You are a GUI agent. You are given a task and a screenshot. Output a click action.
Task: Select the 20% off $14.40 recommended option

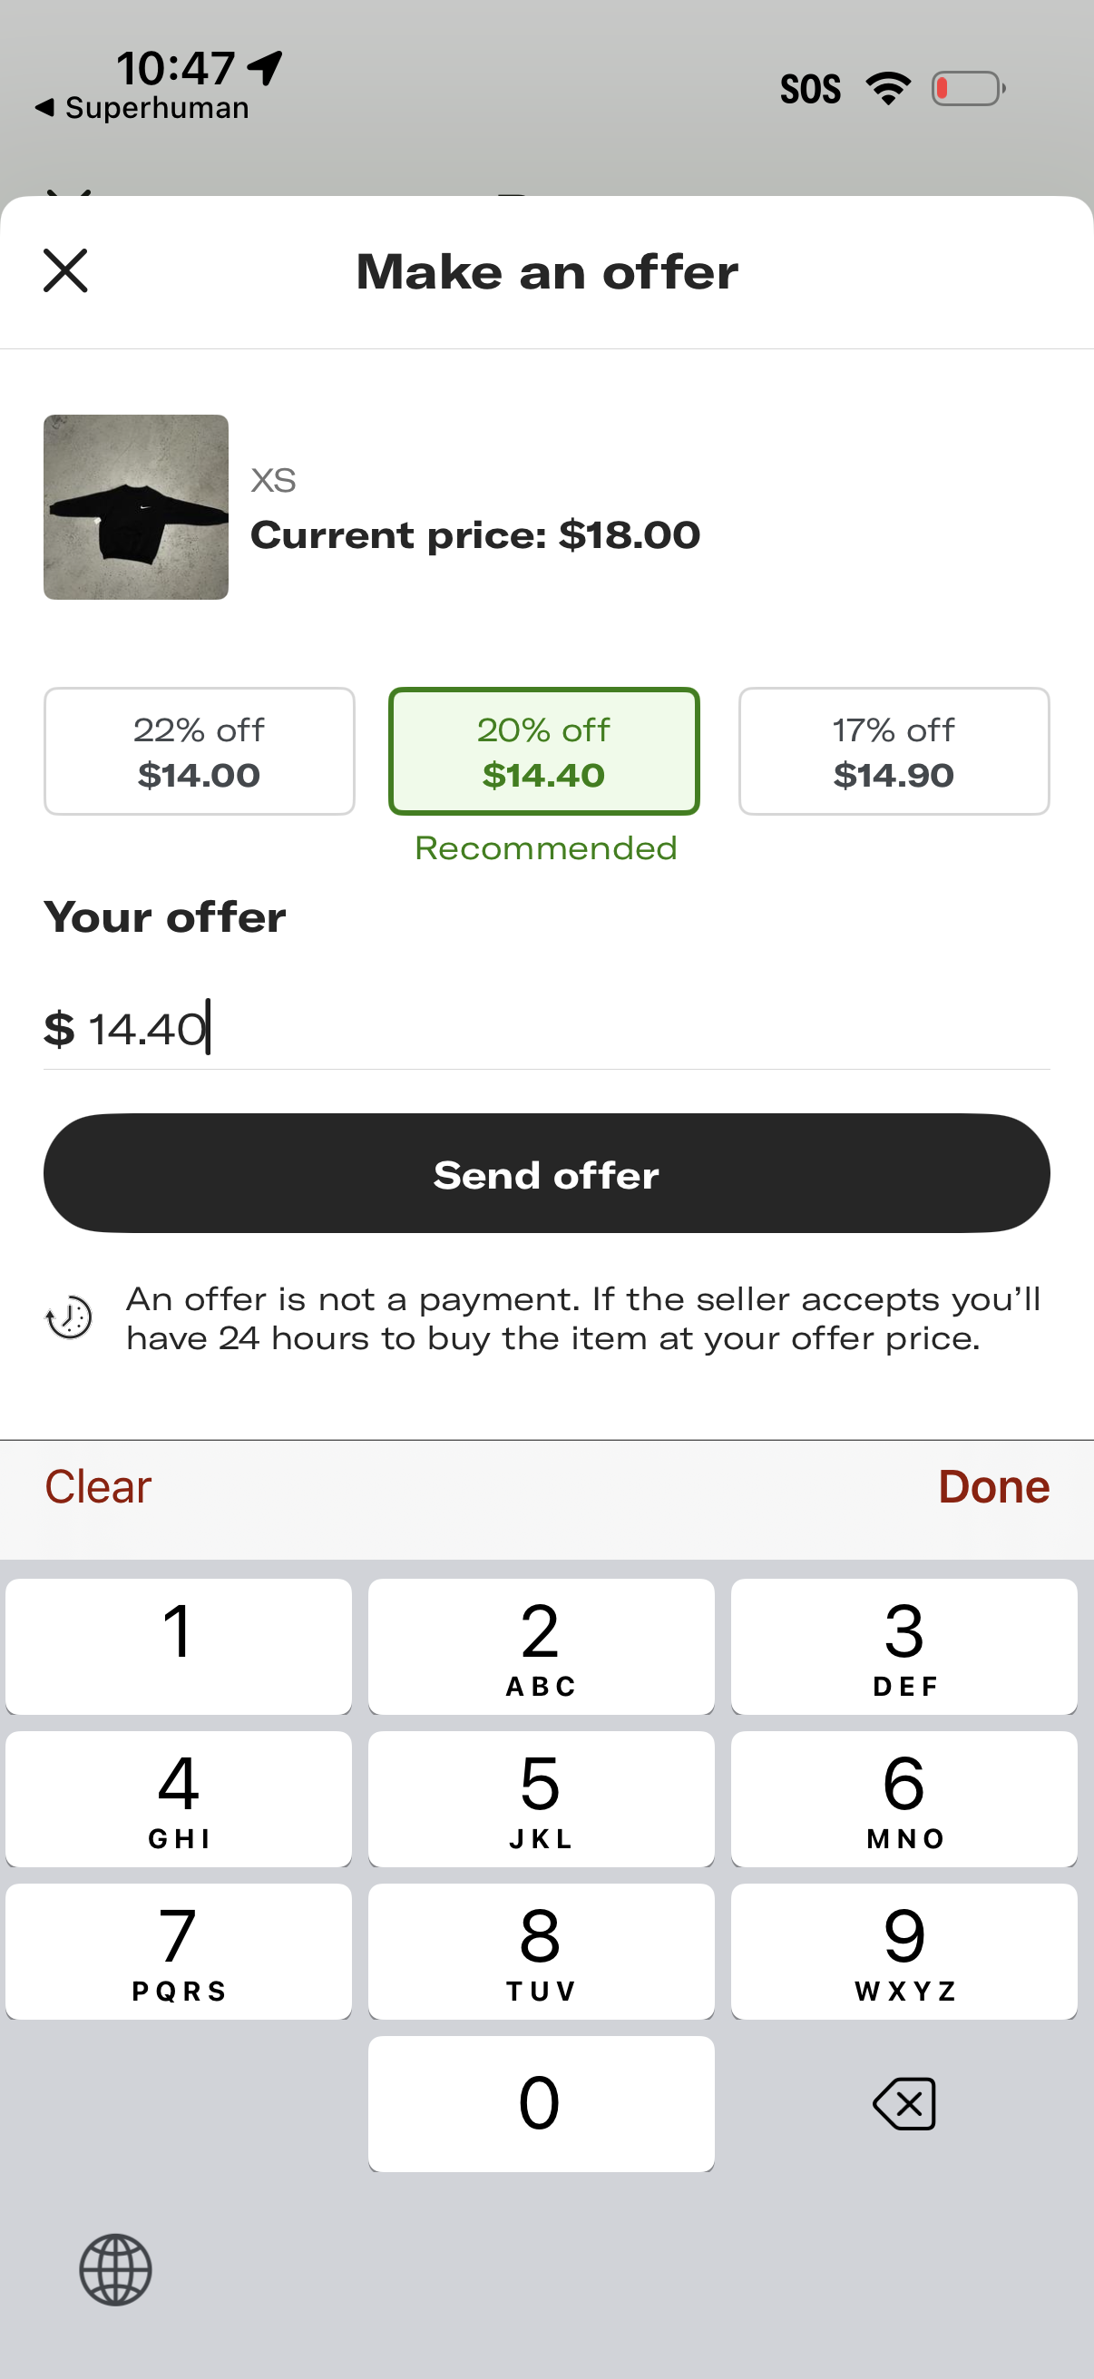click(543, 751)
